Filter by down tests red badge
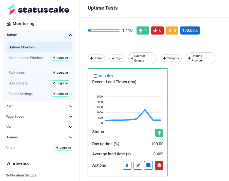Viewport: 229px width, 181px height. (158, 31)
